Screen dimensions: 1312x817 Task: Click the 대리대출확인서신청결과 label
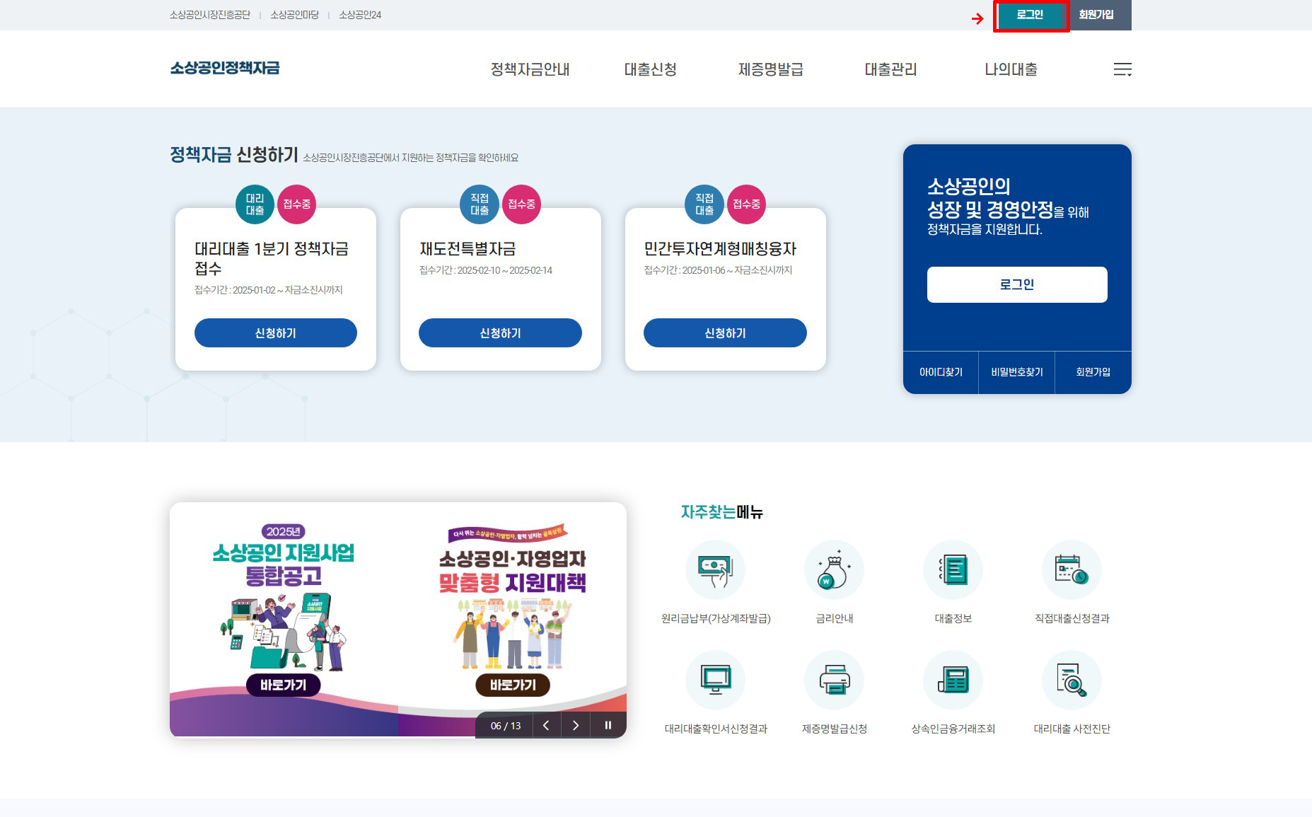(716, 729)
